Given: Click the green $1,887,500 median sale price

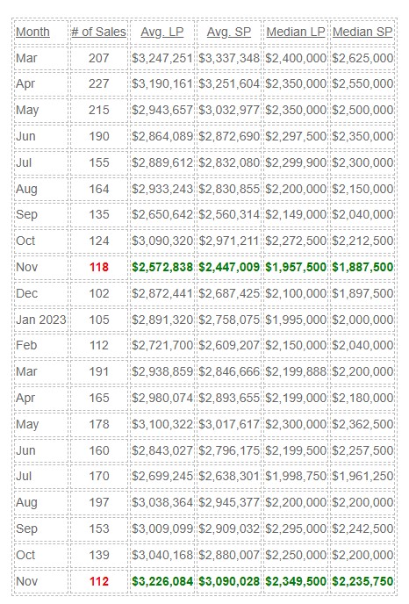Looking at the screenshot, I should tap(362, 267).
